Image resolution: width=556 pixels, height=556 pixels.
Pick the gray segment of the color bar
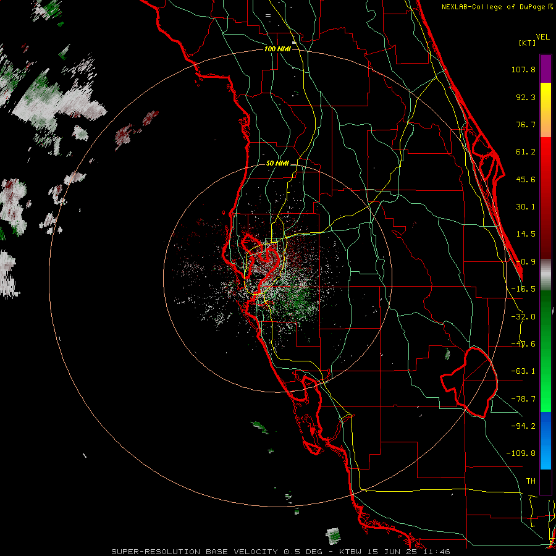(545, 275)
